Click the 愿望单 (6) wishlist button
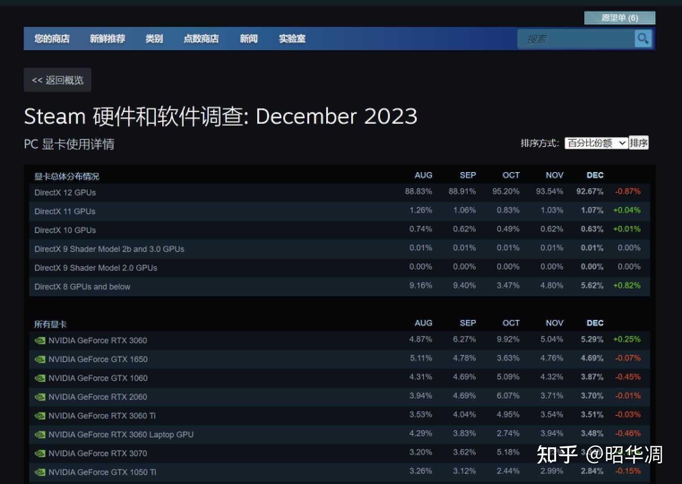The image size is (682, 484). tap(620, 18)
